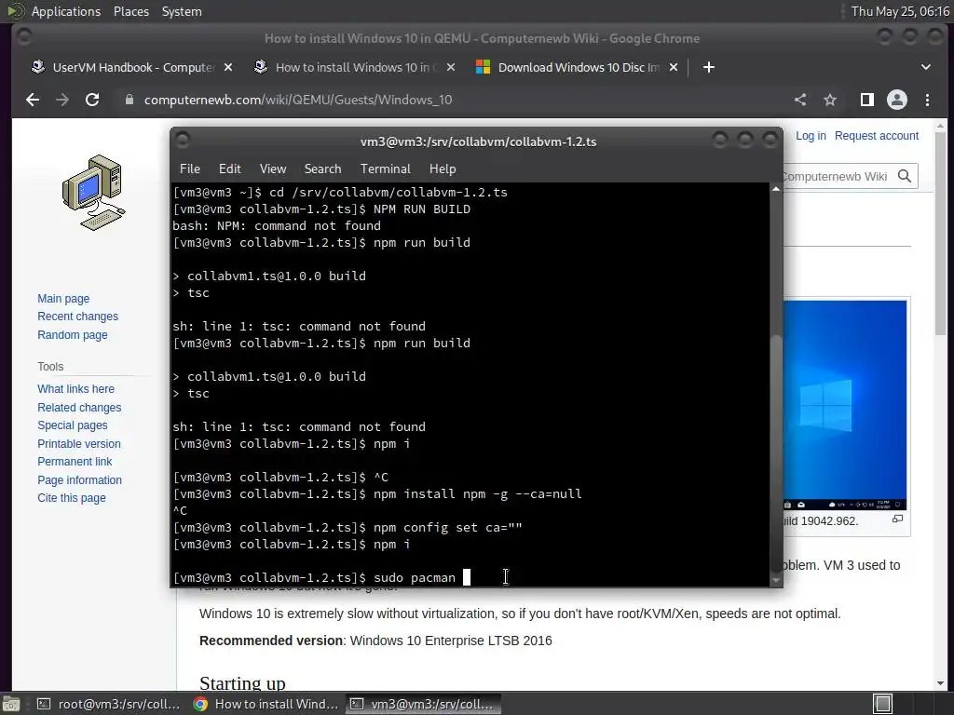This screenshot has height=715, width=954.
Task: Click the Chrome window menu icon
Action: pyautogui.click(x=24, y=37)
